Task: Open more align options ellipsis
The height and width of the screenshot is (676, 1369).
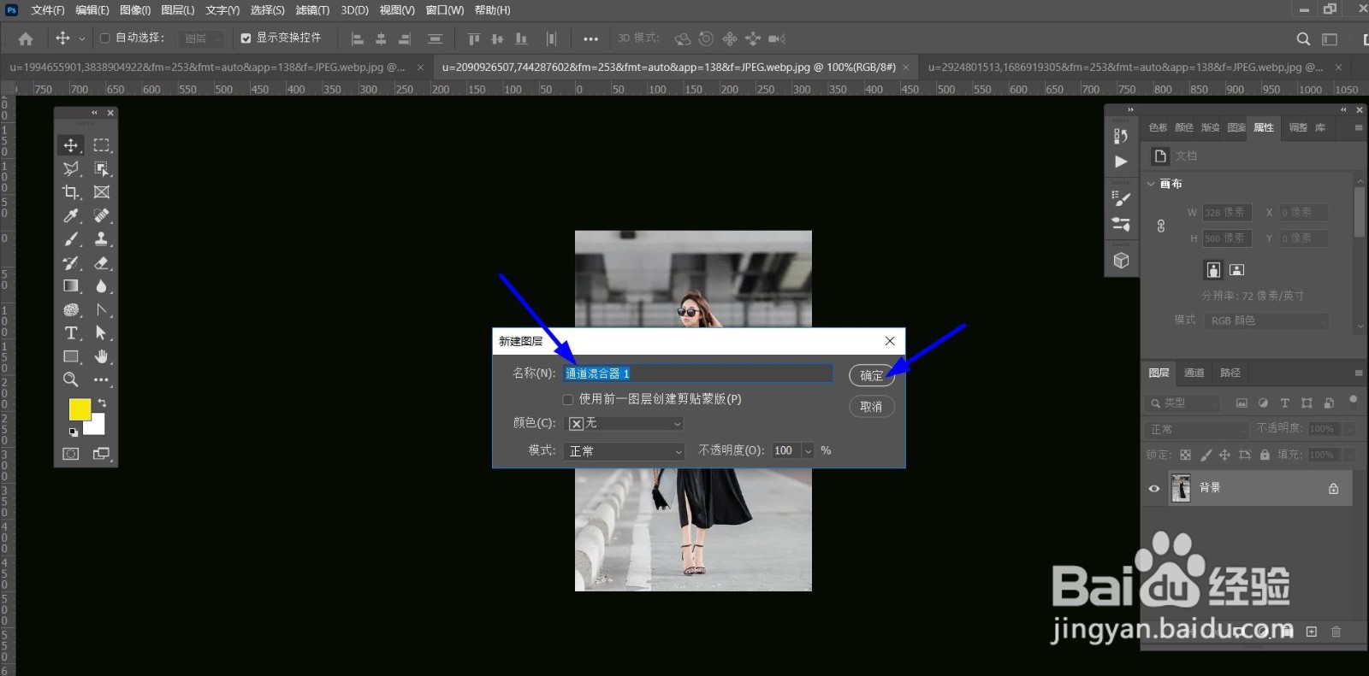Action: point(590,38)
